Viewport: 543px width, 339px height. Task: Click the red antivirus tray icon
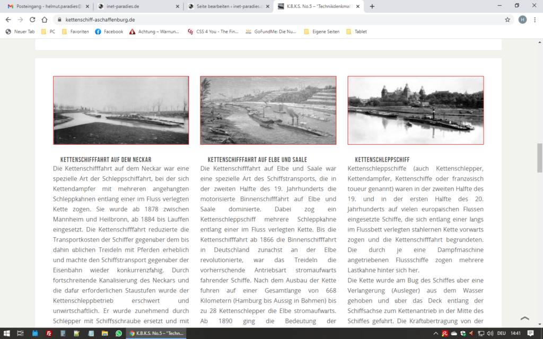coord(445,334)
